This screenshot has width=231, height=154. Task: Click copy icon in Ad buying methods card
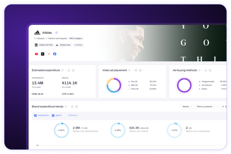tap(210, 70)
